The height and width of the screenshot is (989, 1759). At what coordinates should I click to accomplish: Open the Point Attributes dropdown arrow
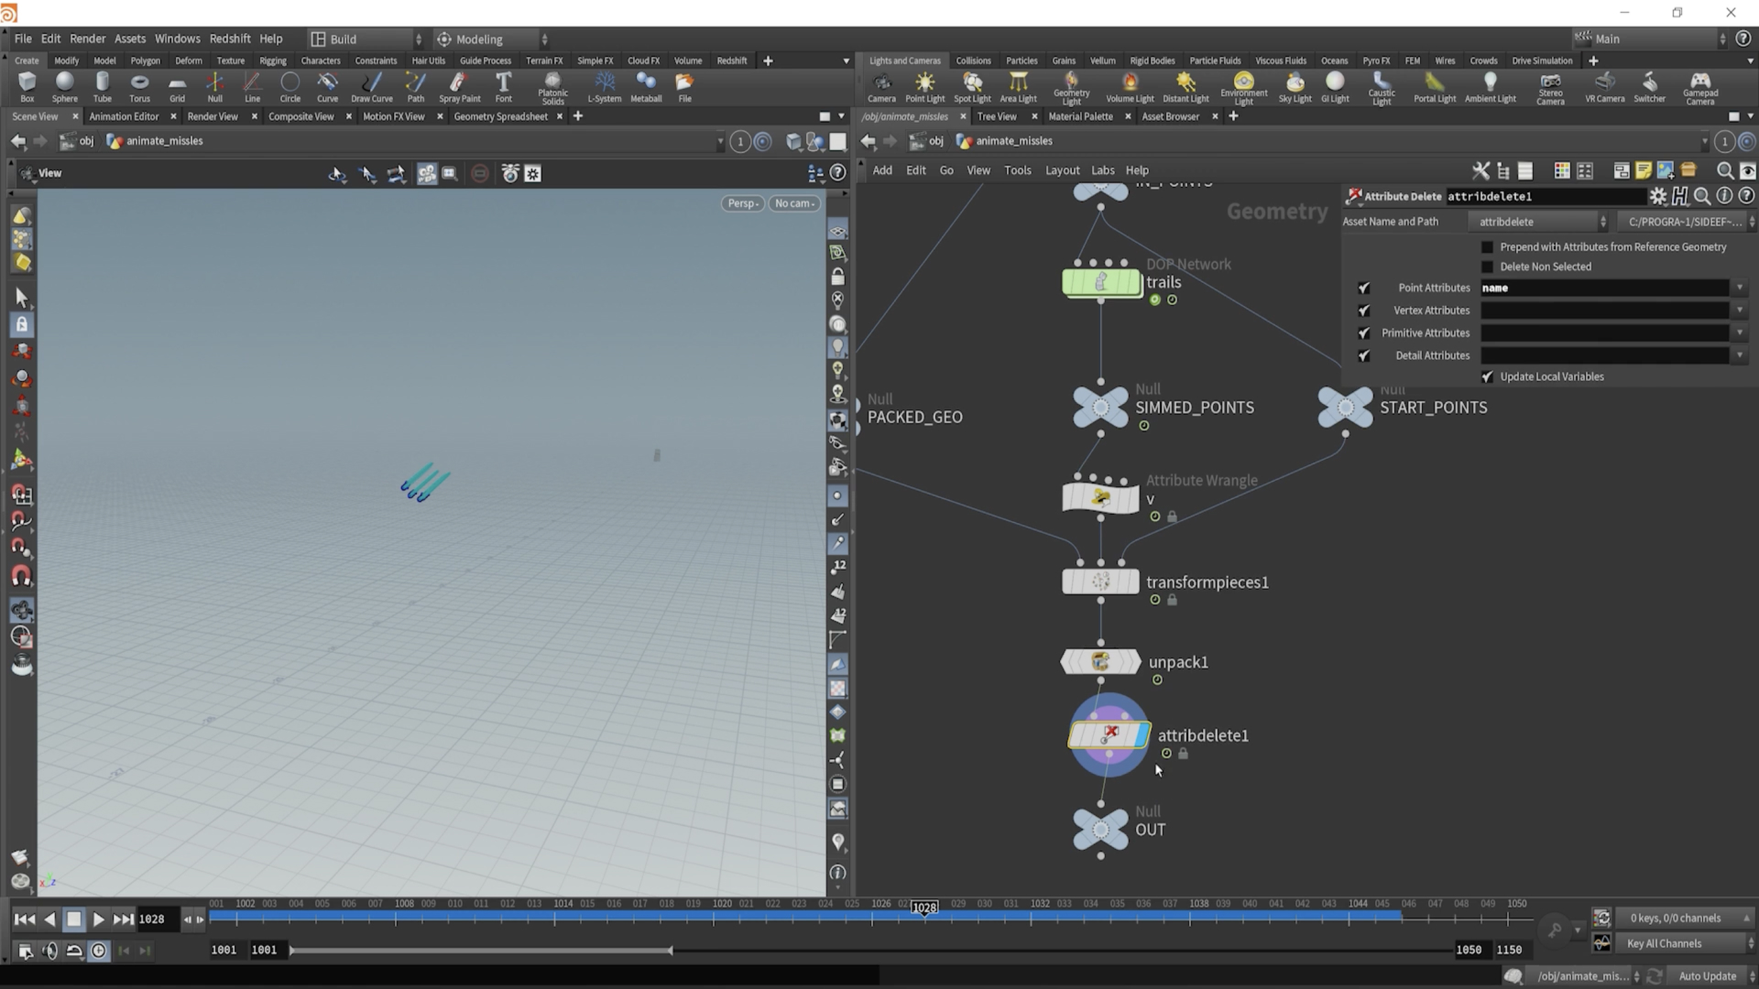(x=1739, y=288)
